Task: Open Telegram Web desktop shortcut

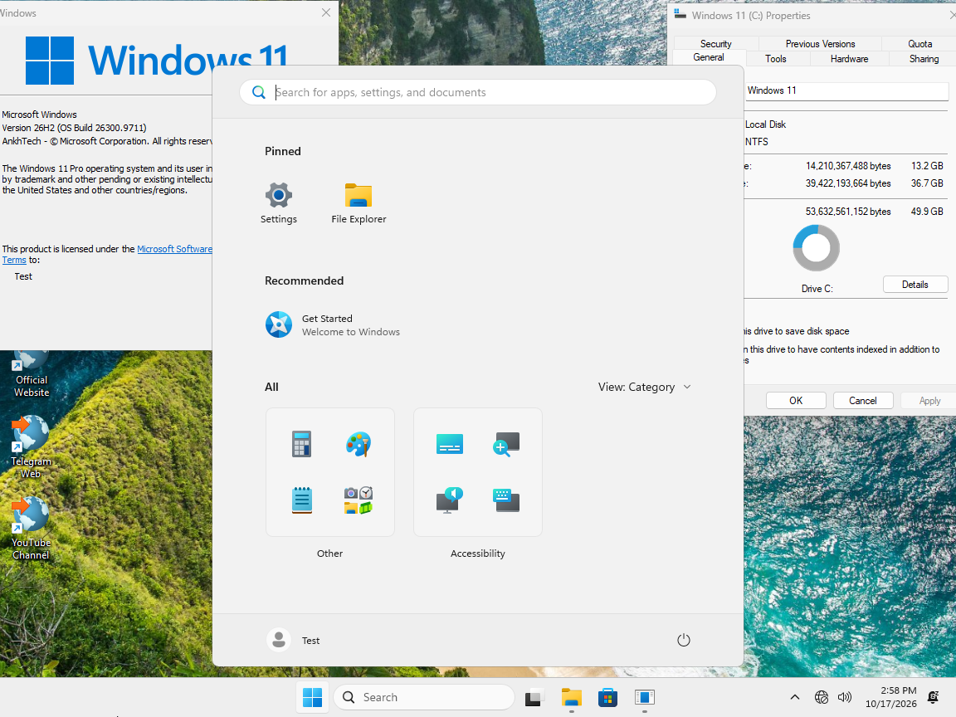Action: tap(31, 447)
